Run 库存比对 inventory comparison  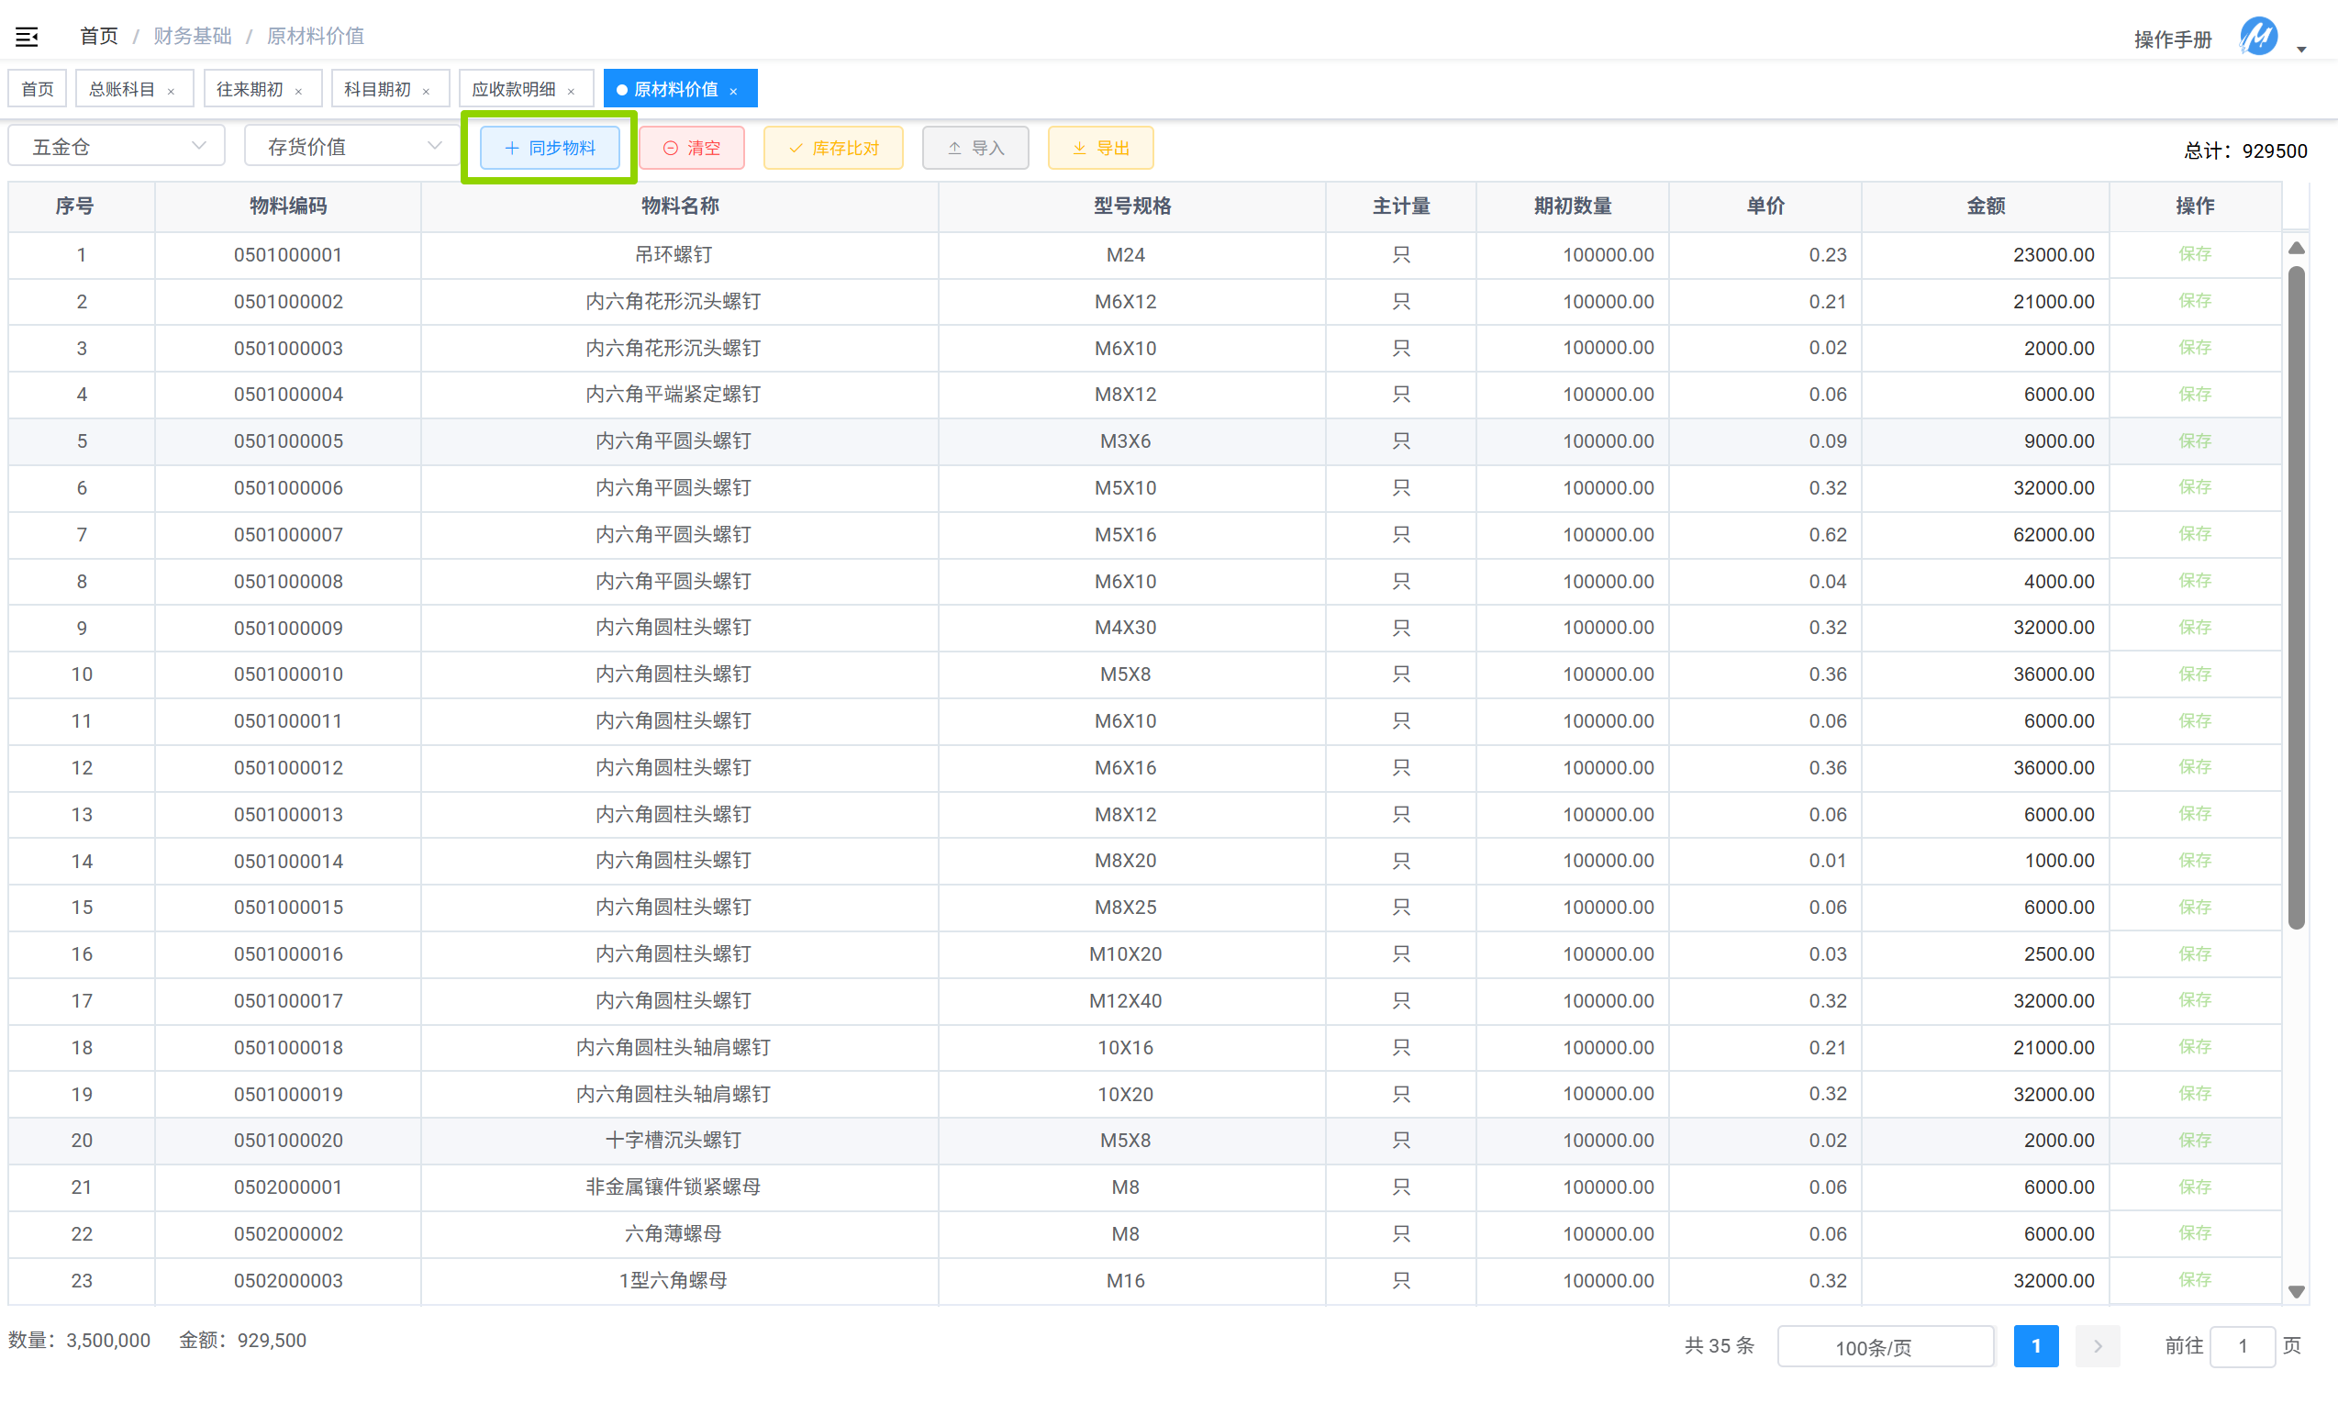coord(832,148)
